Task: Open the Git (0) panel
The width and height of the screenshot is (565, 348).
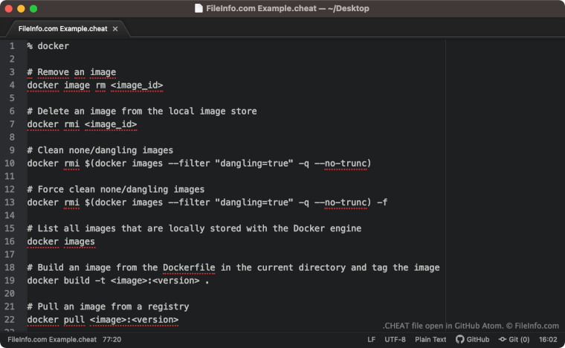Action: (514, 339)
